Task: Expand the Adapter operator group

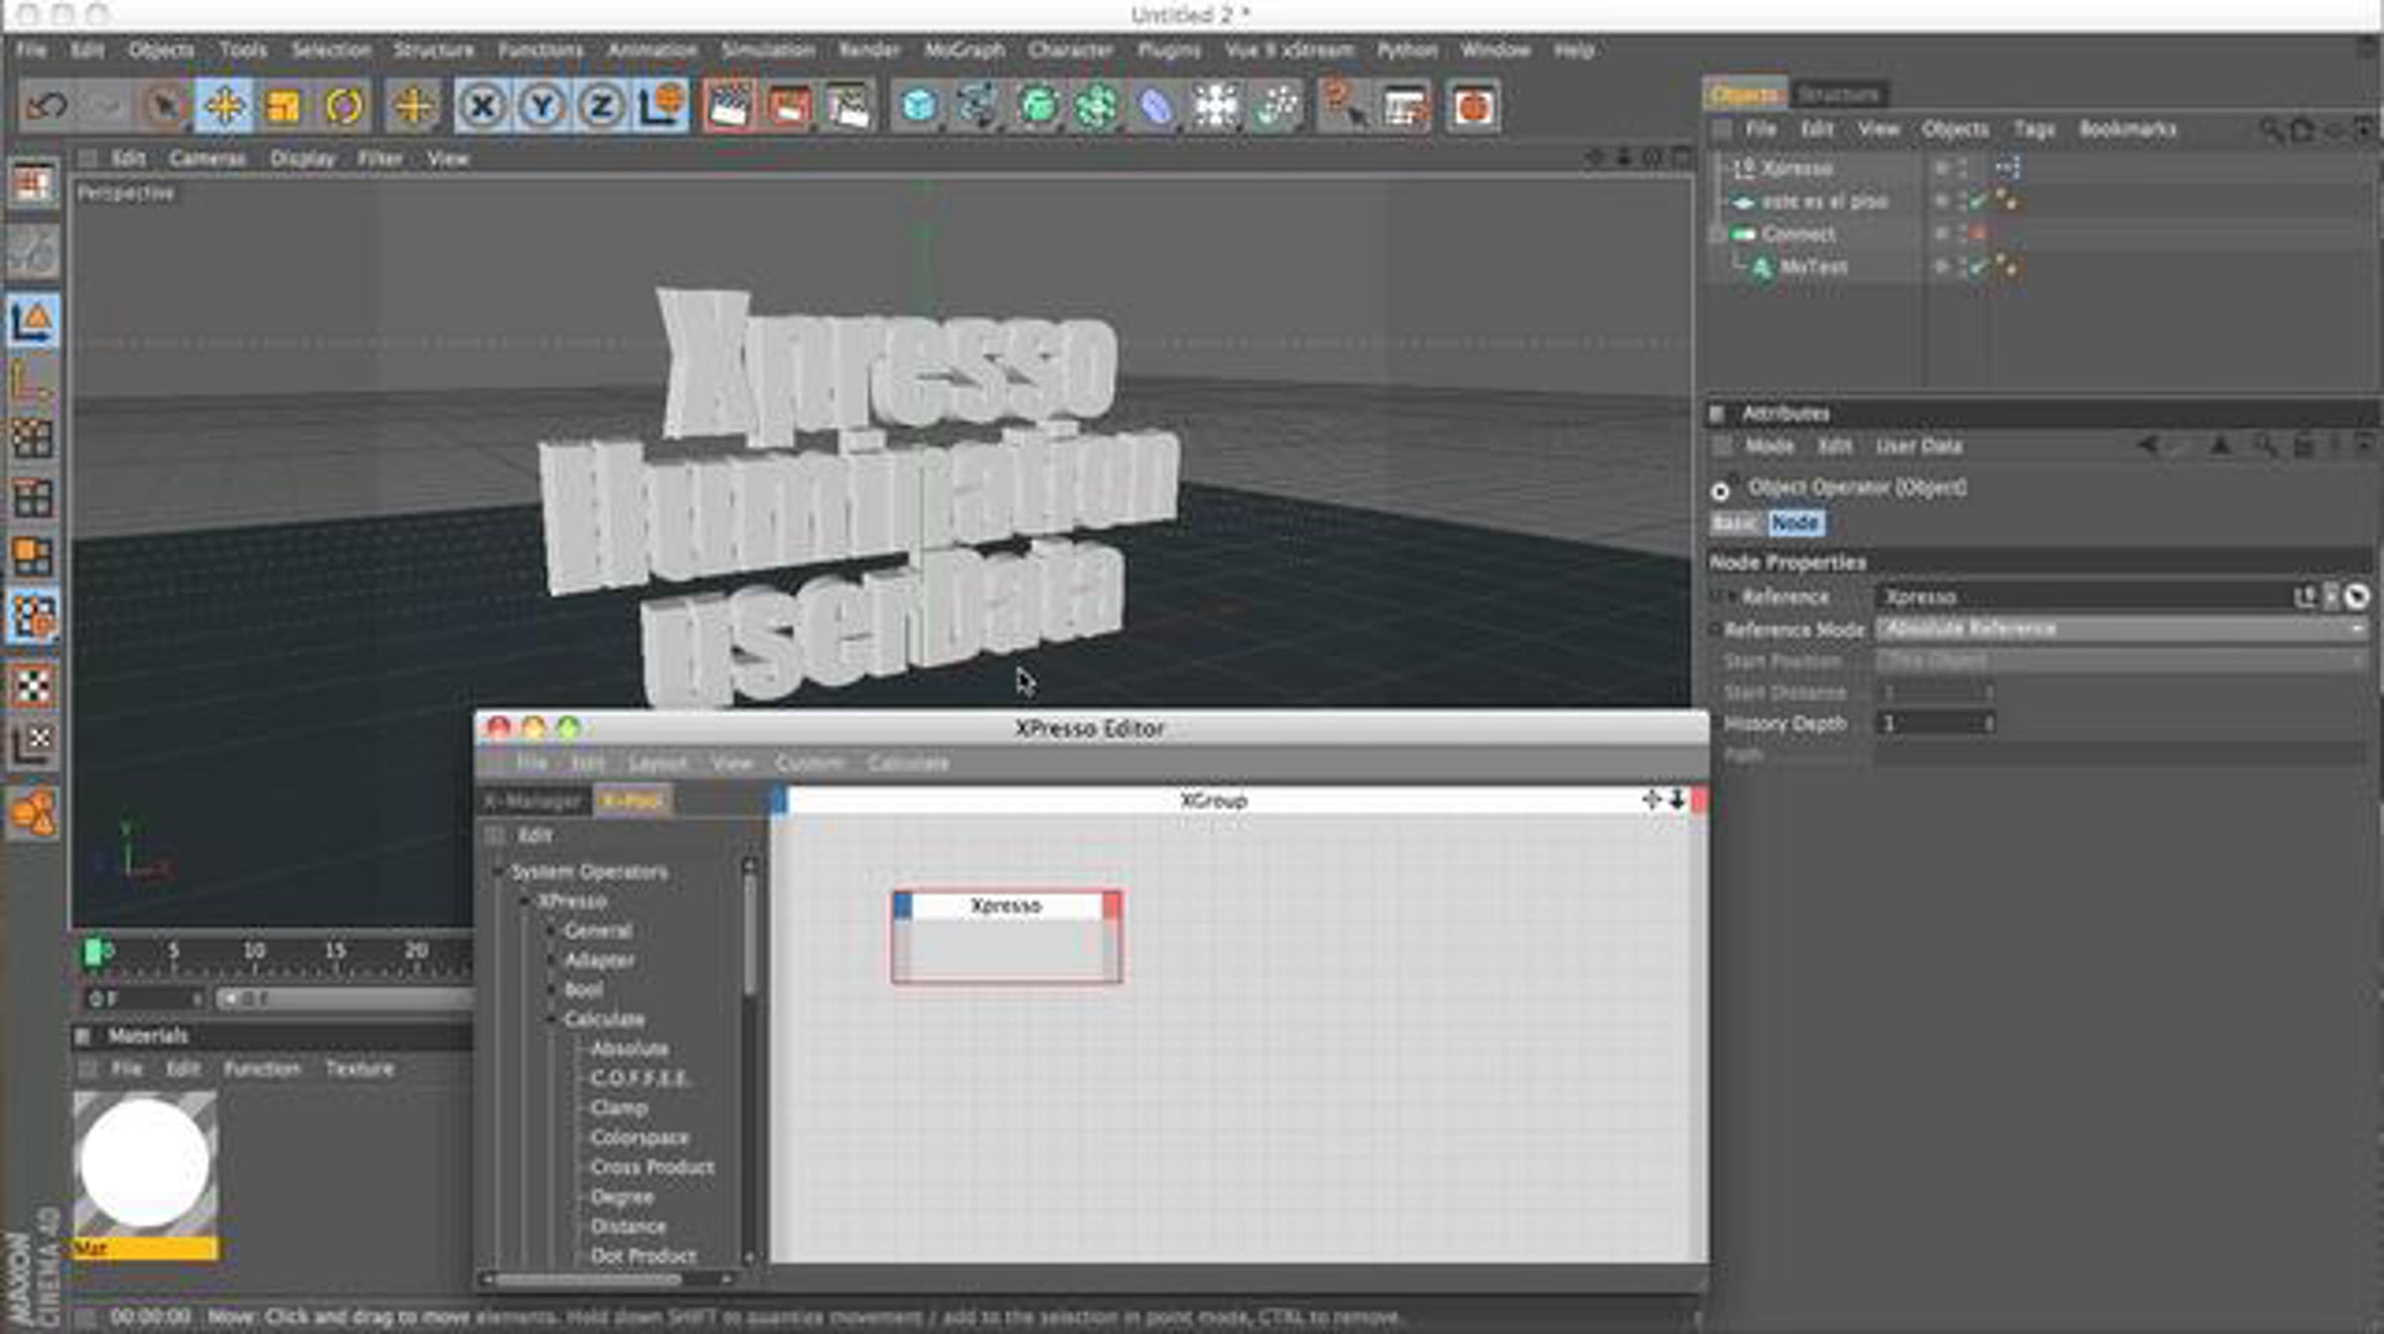Action: 551,961
